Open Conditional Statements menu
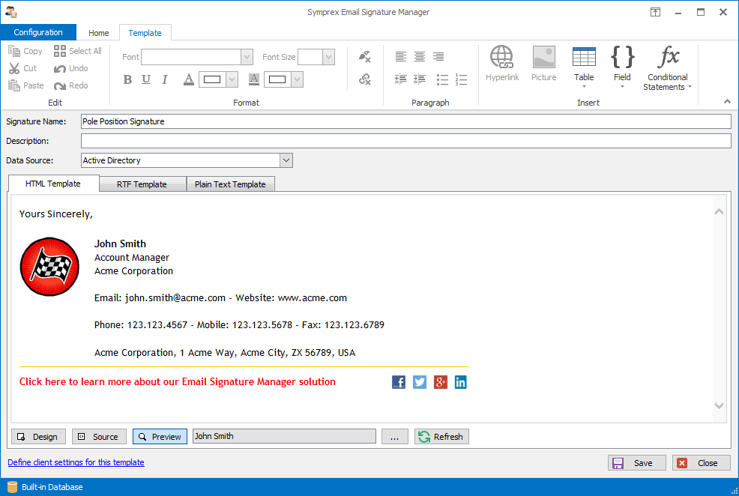Image resolution: width=739 pixels, height=496 pixels. tap(667, 68)
